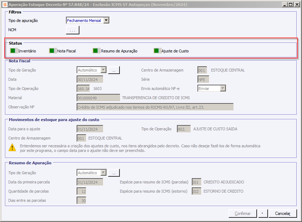Close the Apuração Estoque window

(297, 4)
